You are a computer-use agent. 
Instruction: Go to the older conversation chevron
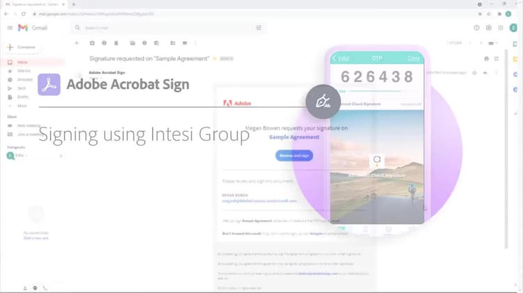click(480, 43)
